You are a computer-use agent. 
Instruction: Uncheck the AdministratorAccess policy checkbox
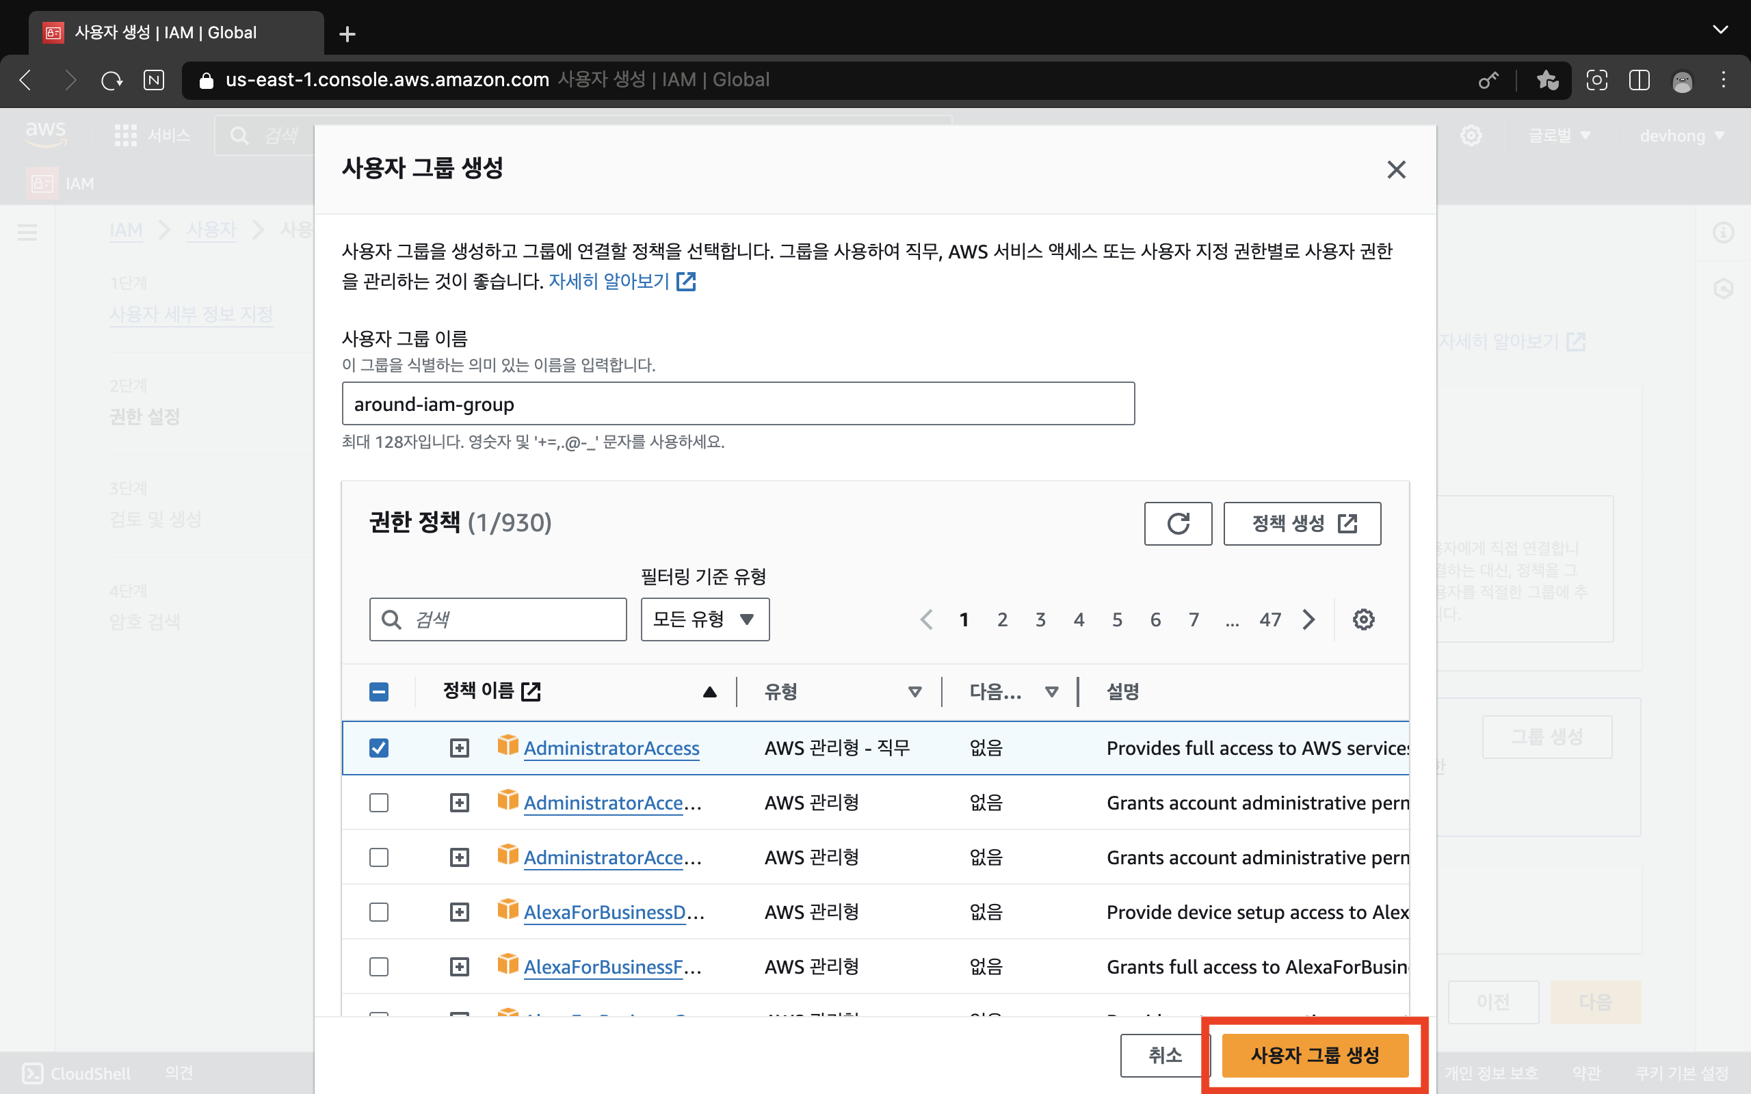pos(378,747)
